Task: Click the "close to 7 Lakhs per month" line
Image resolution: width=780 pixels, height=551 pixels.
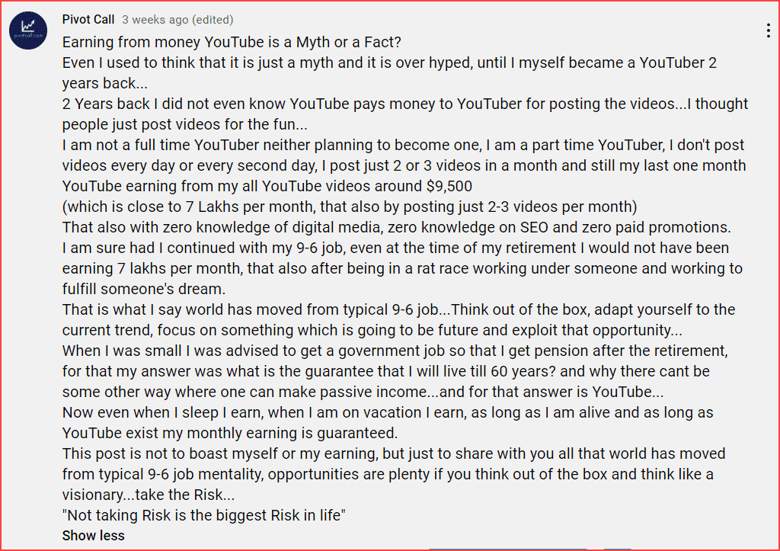Action: (349, 207)
